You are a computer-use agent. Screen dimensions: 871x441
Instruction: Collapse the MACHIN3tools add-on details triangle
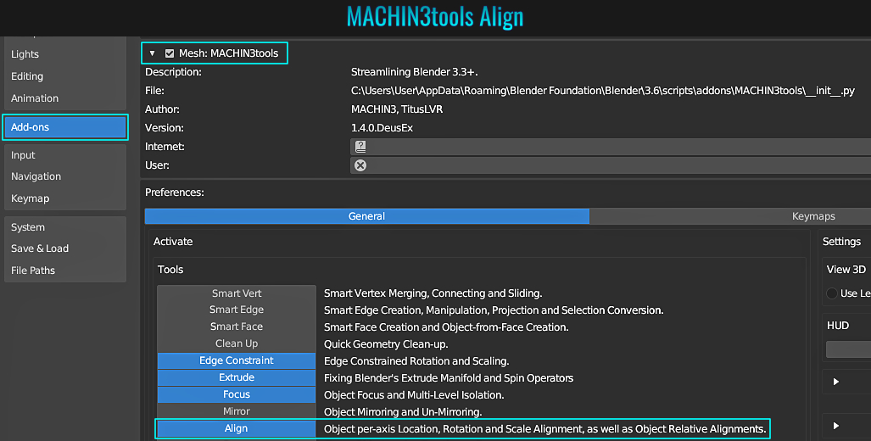152,53
